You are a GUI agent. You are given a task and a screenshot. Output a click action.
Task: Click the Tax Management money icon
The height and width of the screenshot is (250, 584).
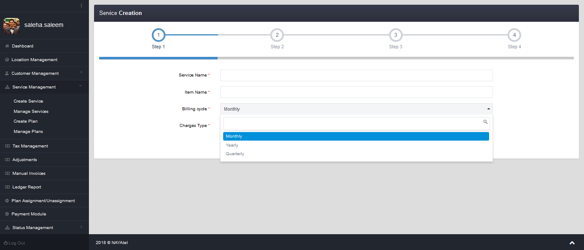pyautogui.click(x=7, y=146)
